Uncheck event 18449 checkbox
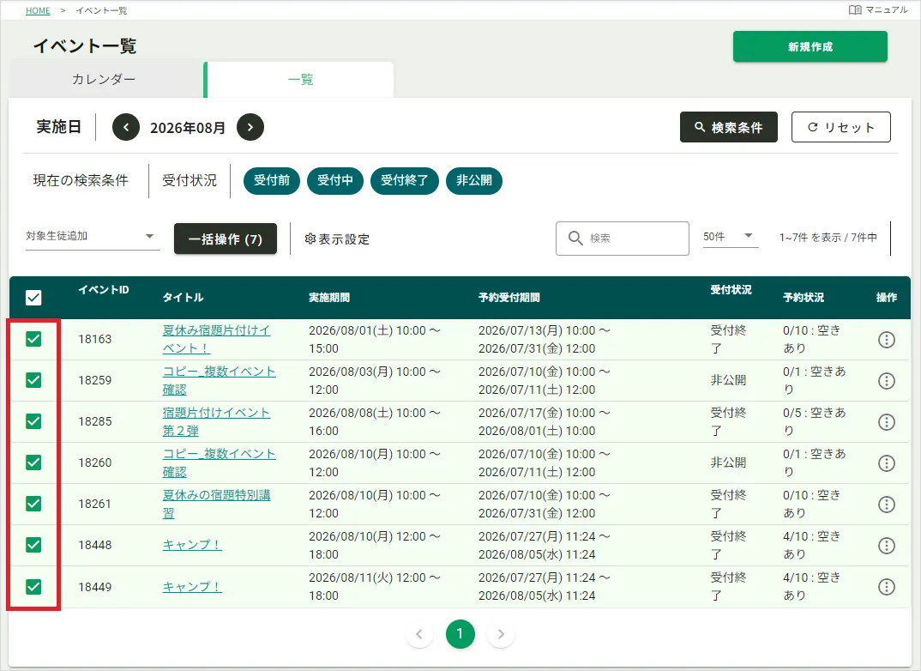 point(33,586)
